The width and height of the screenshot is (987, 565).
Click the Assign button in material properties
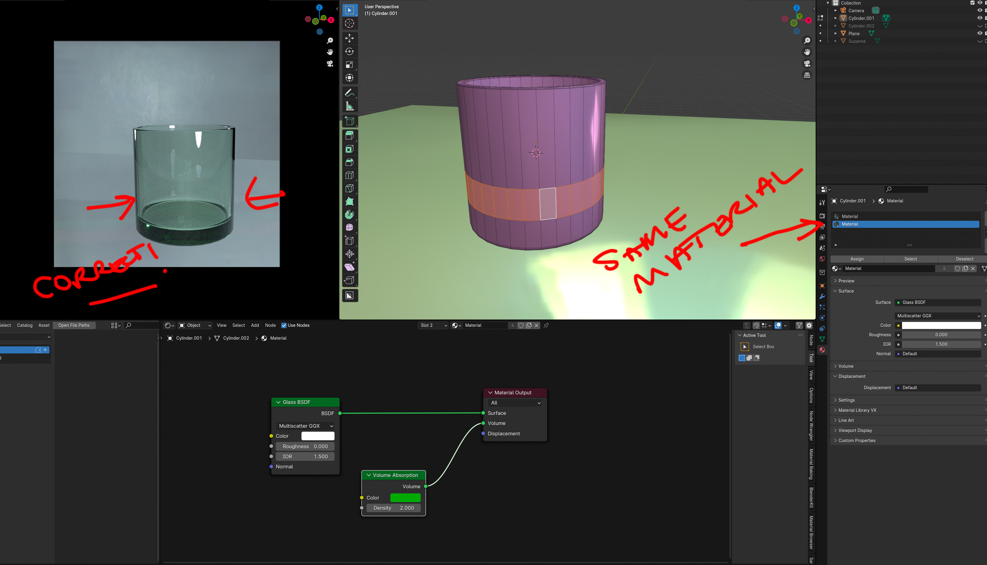[x=857, y=259]
